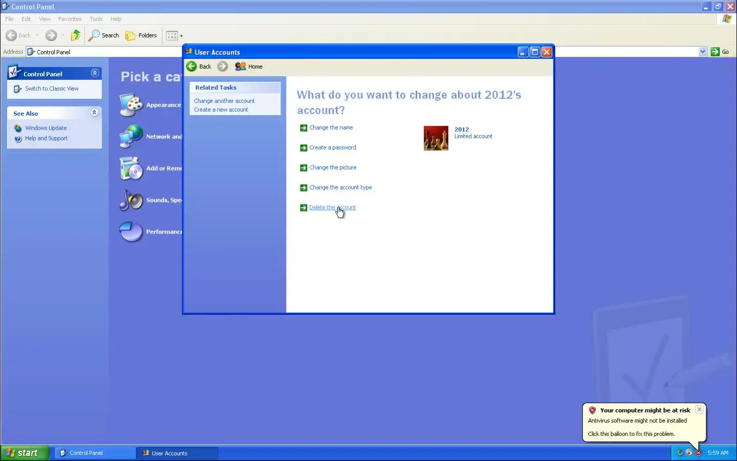The width and height of the screenshot is (737, 461).
Task: Click the Change the account type link
Action: pyautogui.click(x=340, y=187)
